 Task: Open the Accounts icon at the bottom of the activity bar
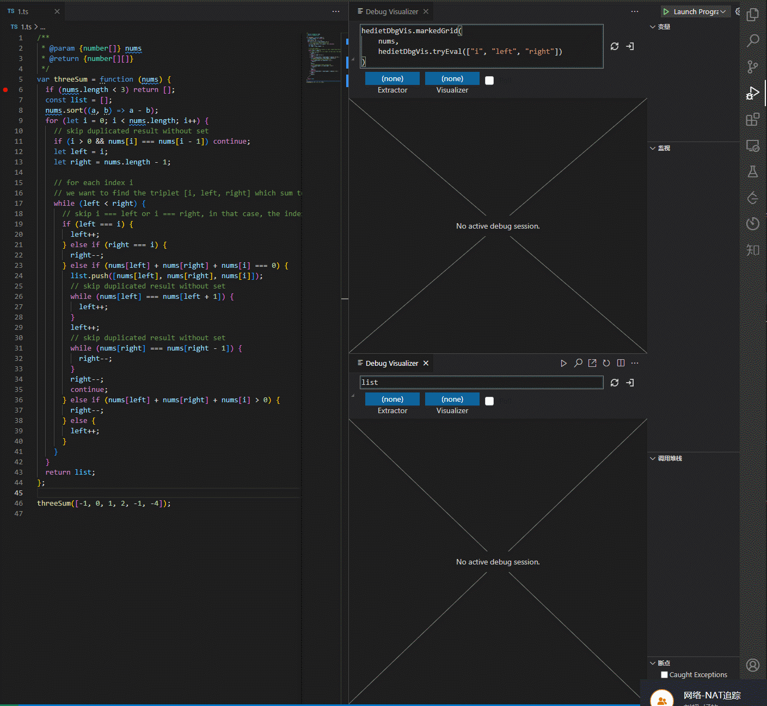click(x=753, y=665)
